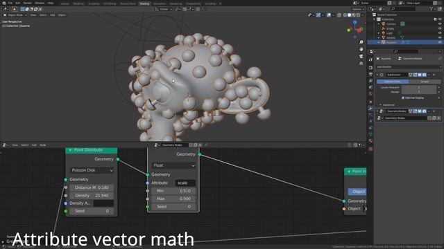Open the Poisson Disk distribution dropdown
The height and width of the screenshot is (249, 444).
pyautogui.click(x=92, y=170)
